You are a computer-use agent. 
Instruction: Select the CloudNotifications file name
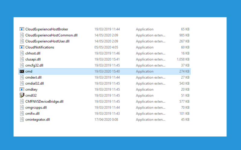tap(40, 47)
